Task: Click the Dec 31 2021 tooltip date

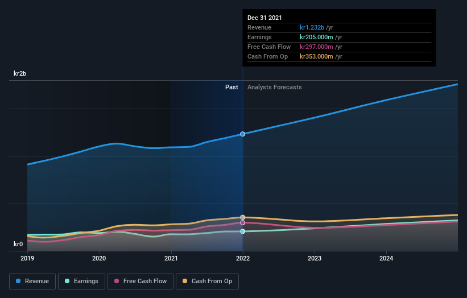Action: [265, 18]
